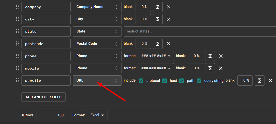Click blank percent input for website
This screenshot has width=276, height=124.
tap(245, 80)
